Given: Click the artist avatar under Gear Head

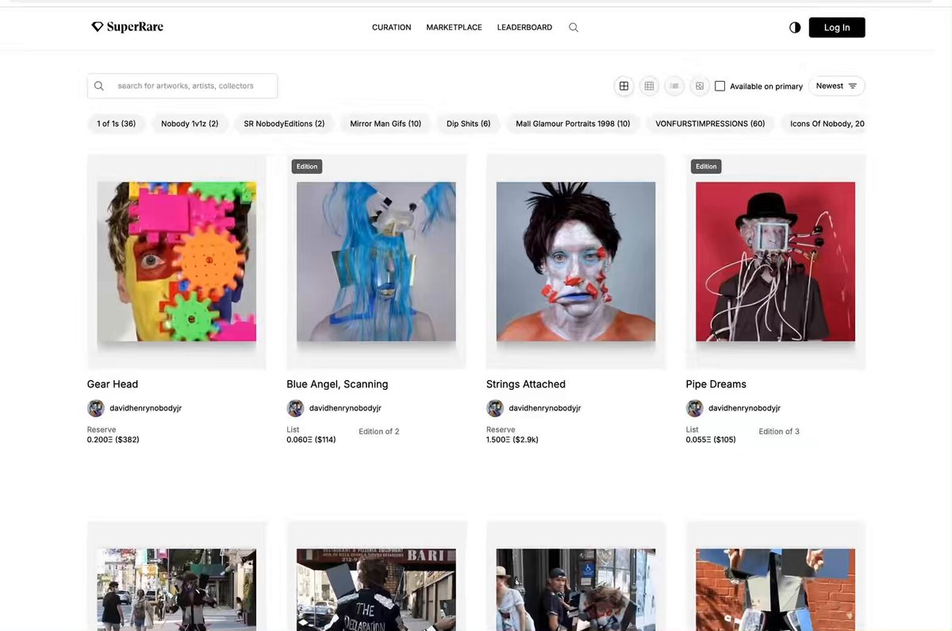Looking at the screenshot, I should point(96,408).
